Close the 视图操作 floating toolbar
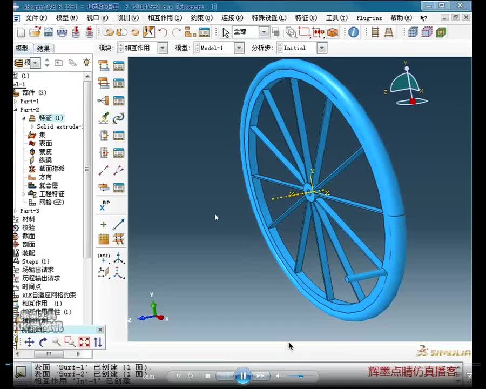 (x=100, y=330)
